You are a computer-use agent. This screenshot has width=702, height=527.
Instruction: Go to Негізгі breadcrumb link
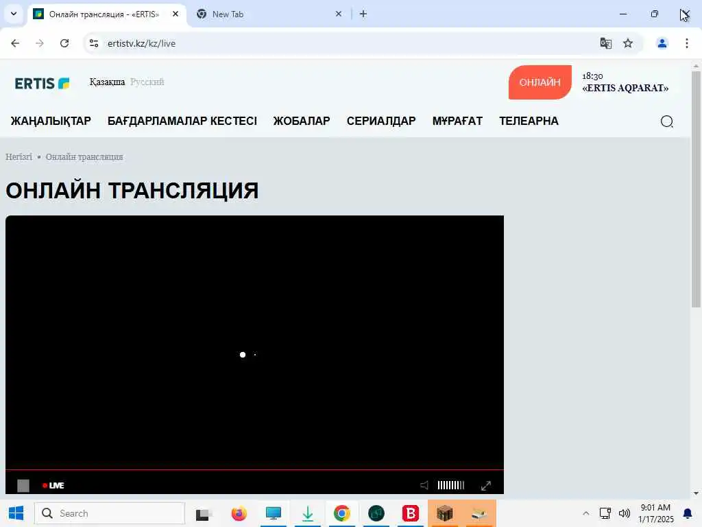pyautogui.click(x=19, y=157)
